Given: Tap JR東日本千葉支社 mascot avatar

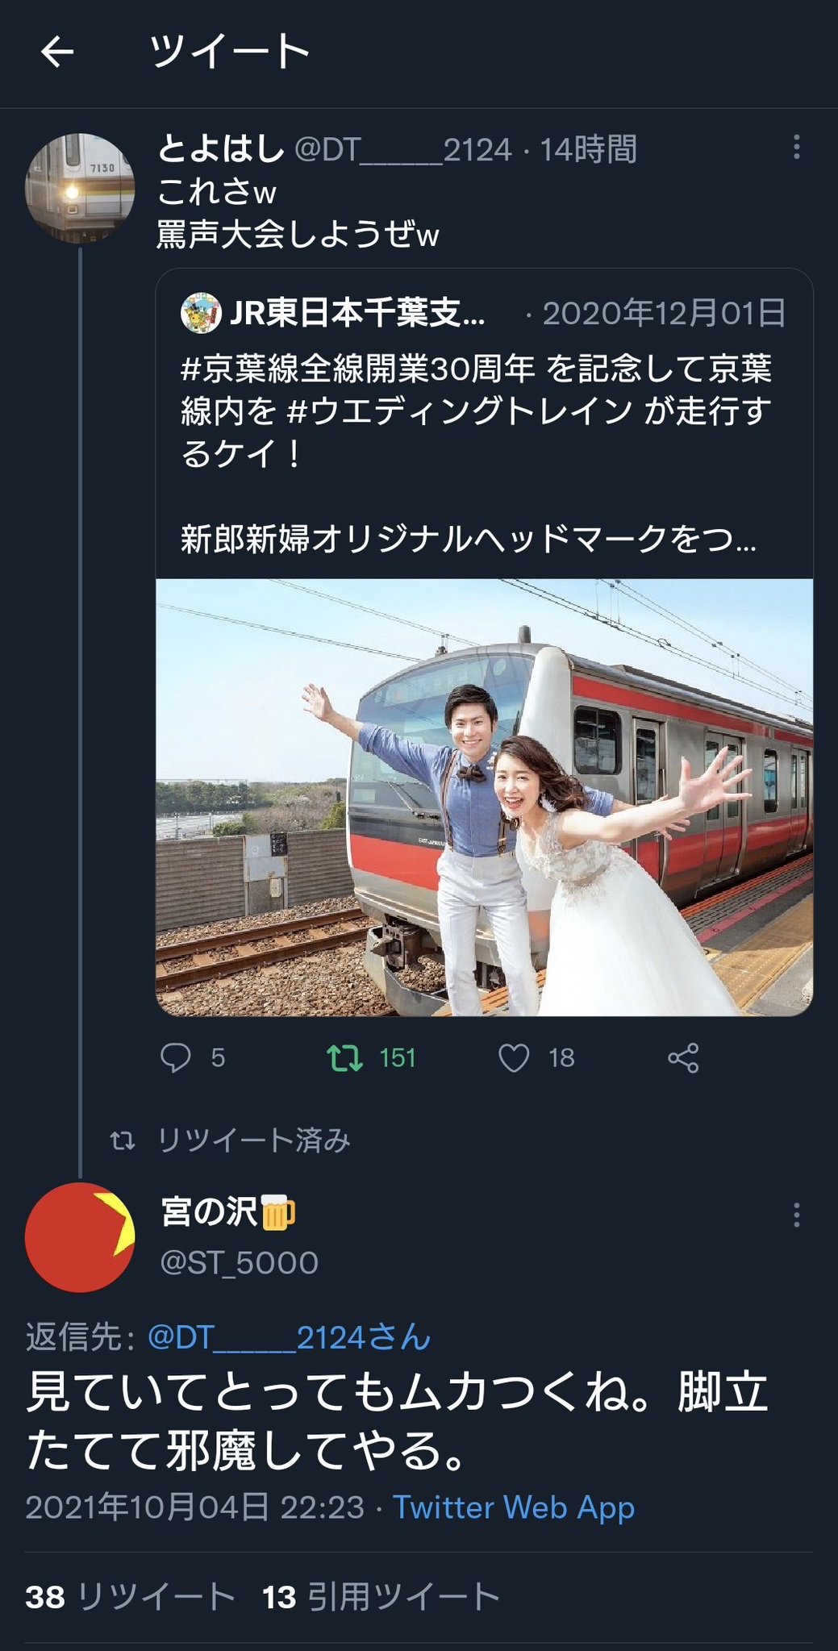Looking at the screenshot, I should (x=201, y=314).
